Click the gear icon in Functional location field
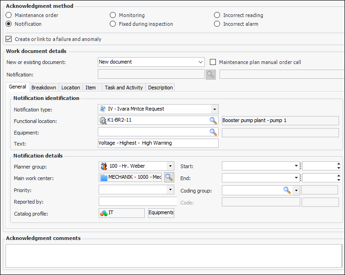Screen dimensions: 345x275 tap(103, 121)
